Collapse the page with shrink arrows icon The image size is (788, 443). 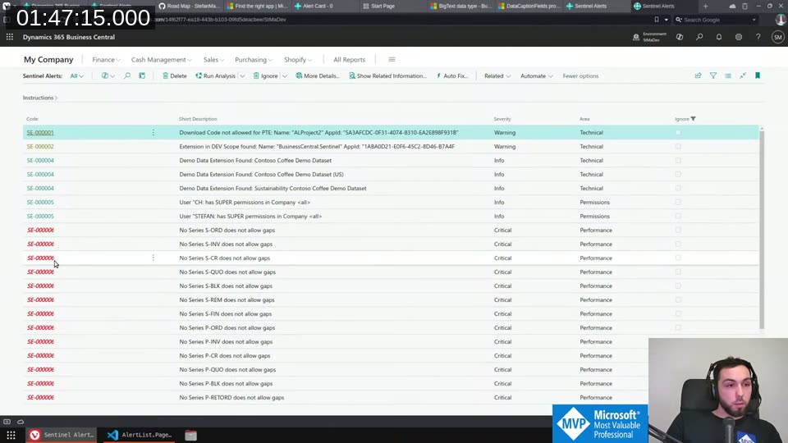pyautogui.click(x=743, y=75)
